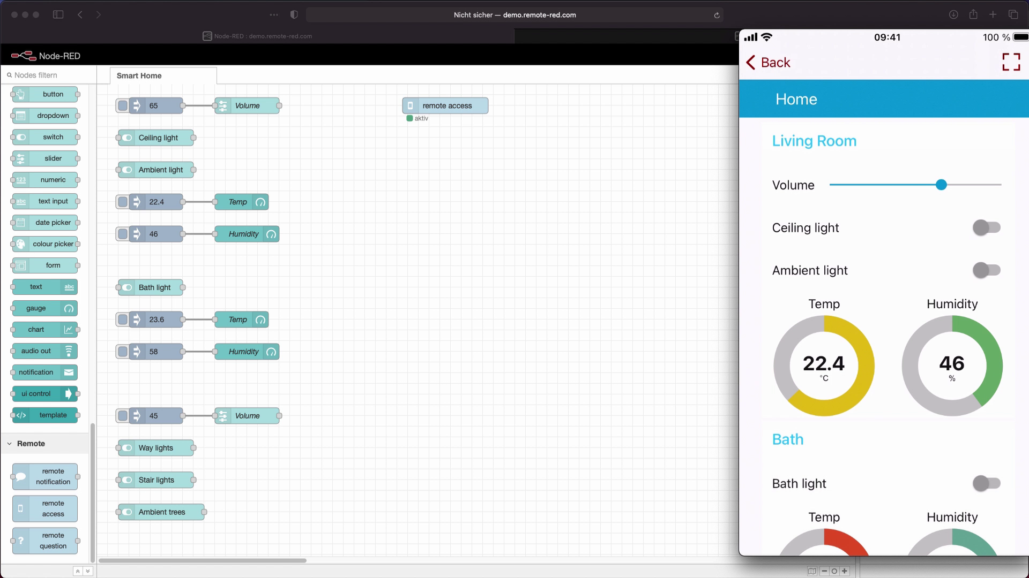Click the Nodes filtern search field
1029x578 pixels.
pos(48,75)
